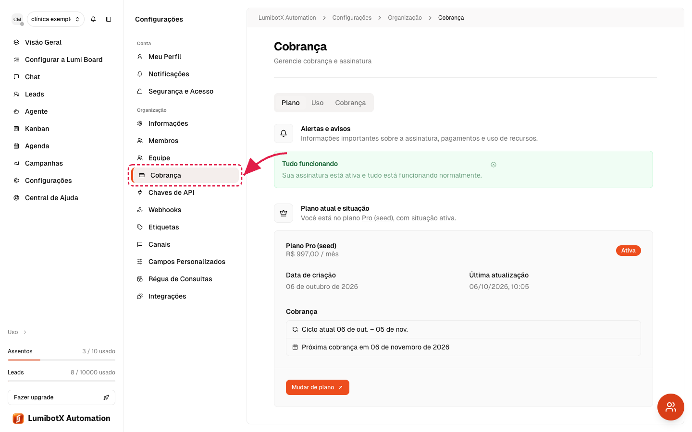The height and width of the screenshot is (432, 692).
Task: Open Régua de Consultas settings
Action: pos(185,279)
